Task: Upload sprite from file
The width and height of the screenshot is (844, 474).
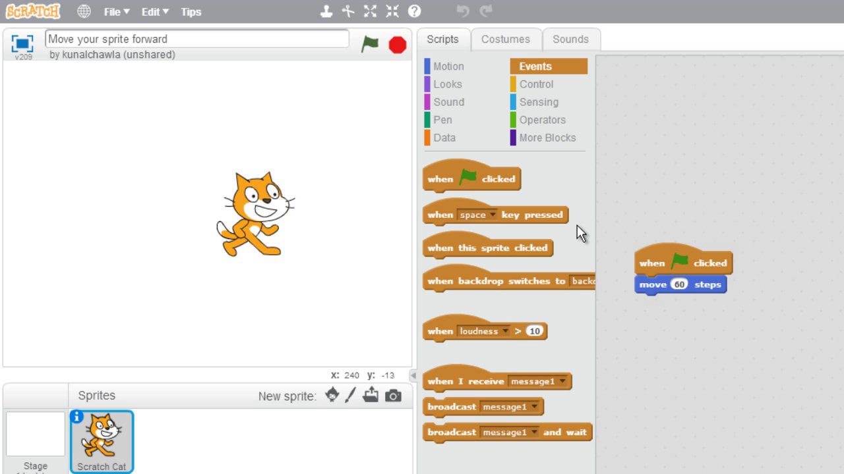Action: click(x=371, y=395)
